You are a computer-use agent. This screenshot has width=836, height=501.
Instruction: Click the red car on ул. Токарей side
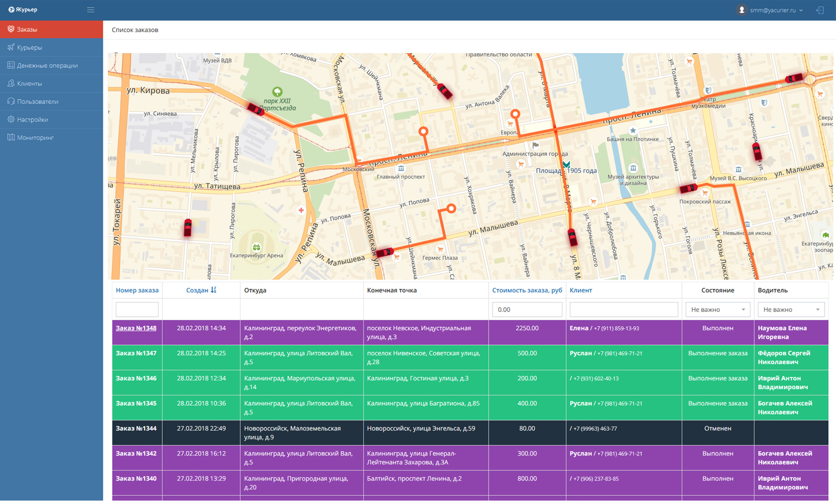(x=188, y=227)
